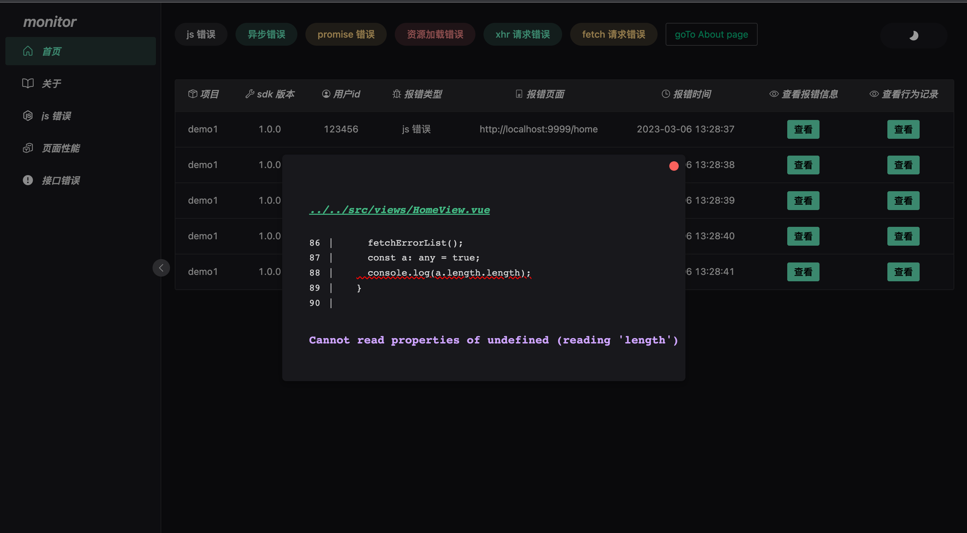The image size is (967, 533).
Task: Click the warning icon beside 接口错误
Action: [x=28, y=180]
